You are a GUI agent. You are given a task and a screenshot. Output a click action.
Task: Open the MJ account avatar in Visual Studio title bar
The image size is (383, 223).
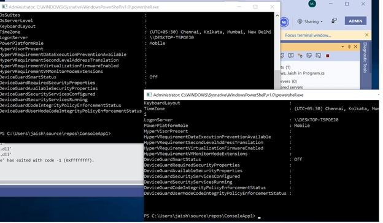tap(312, 4)
